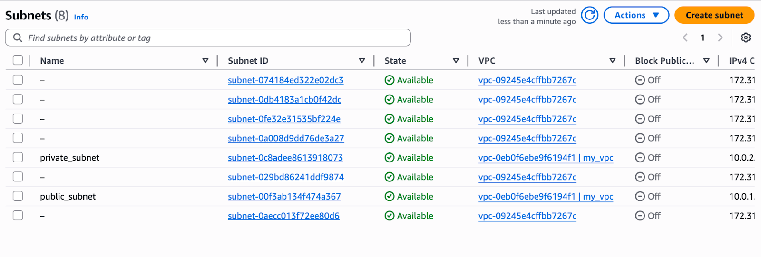Sort by Subnet ID column arrow
The image size is (761, 257).
pos(362,61)
